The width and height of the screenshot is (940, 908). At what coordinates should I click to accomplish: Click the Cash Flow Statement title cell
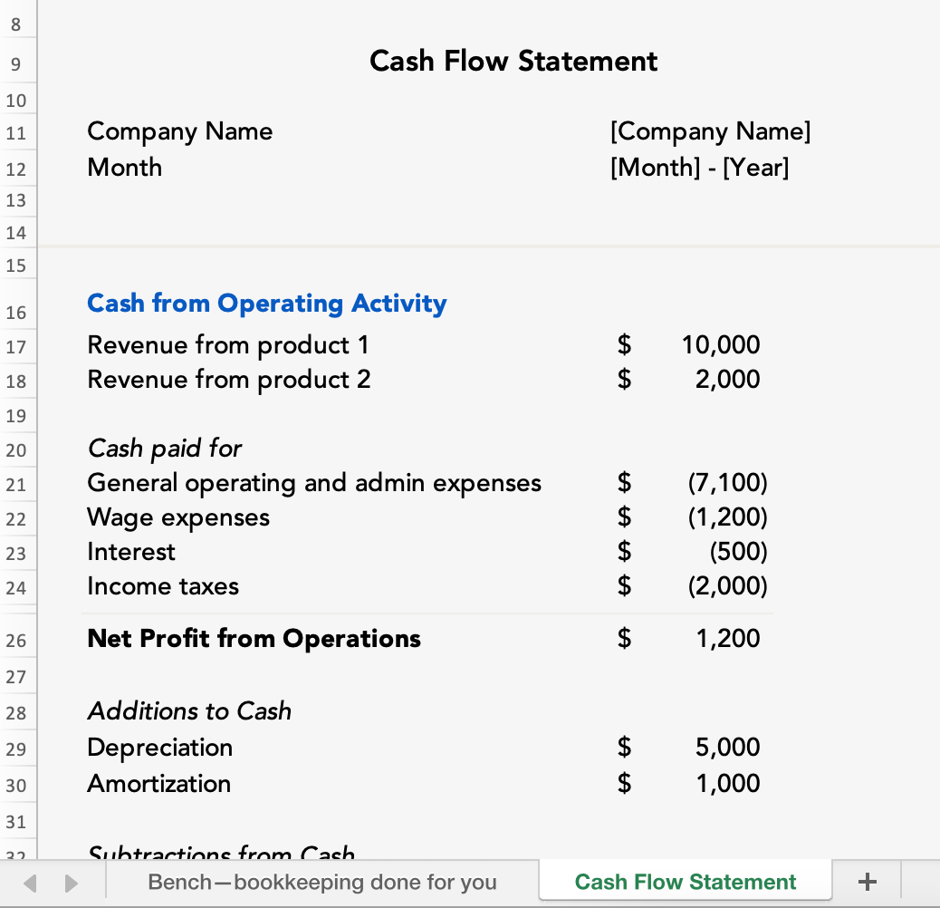[x=513, y=62]
